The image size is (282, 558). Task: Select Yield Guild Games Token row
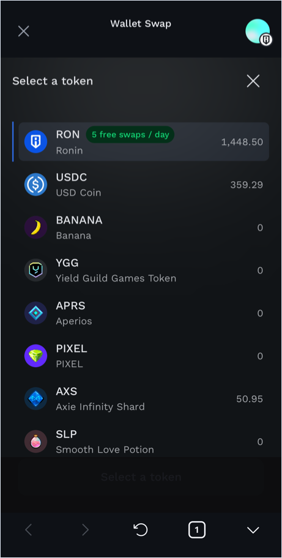144,270
